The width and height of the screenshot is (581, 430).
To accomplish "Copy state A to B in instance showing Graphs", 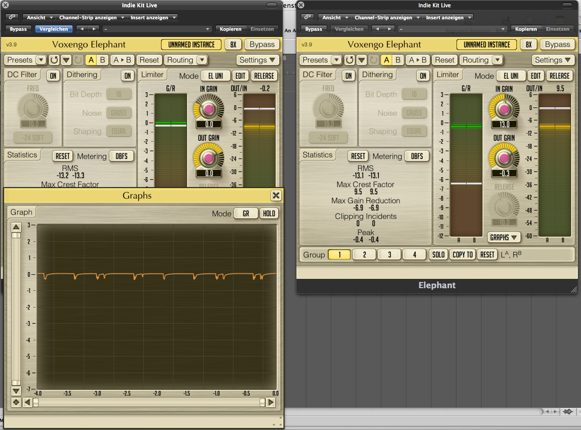I will pyautogui.click(x=122, y=60).
